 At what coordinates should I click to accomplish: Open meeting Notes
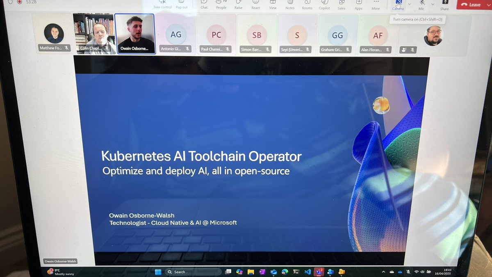[290, 4]
